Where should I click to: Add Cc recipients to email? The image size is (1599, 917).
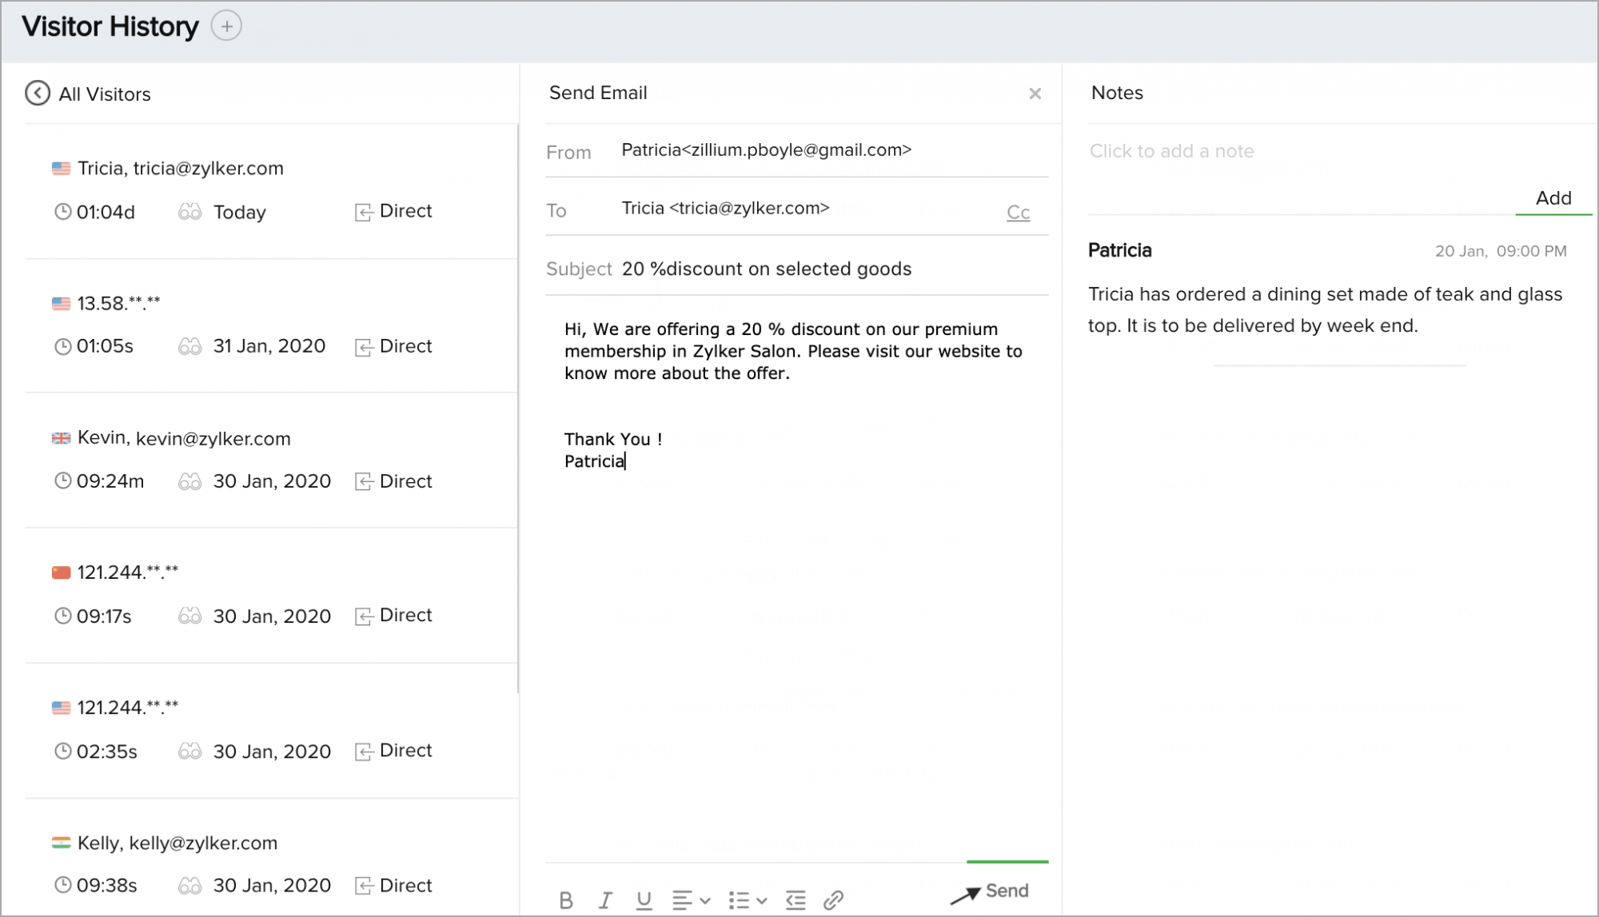[x=1018, y=213]
